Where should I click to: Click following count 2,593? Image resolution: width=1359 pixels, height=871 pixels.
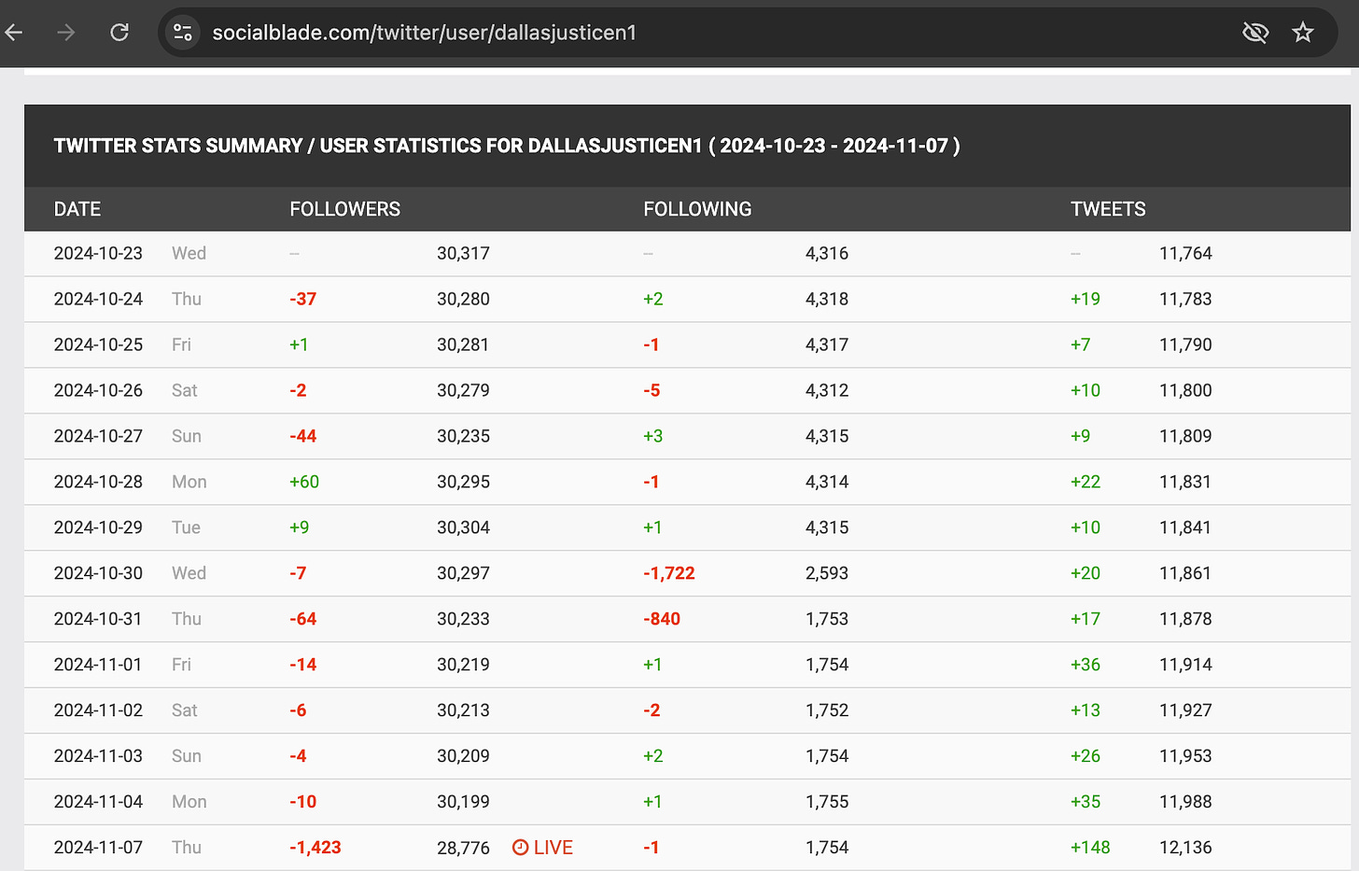click(x=827, y=574)
